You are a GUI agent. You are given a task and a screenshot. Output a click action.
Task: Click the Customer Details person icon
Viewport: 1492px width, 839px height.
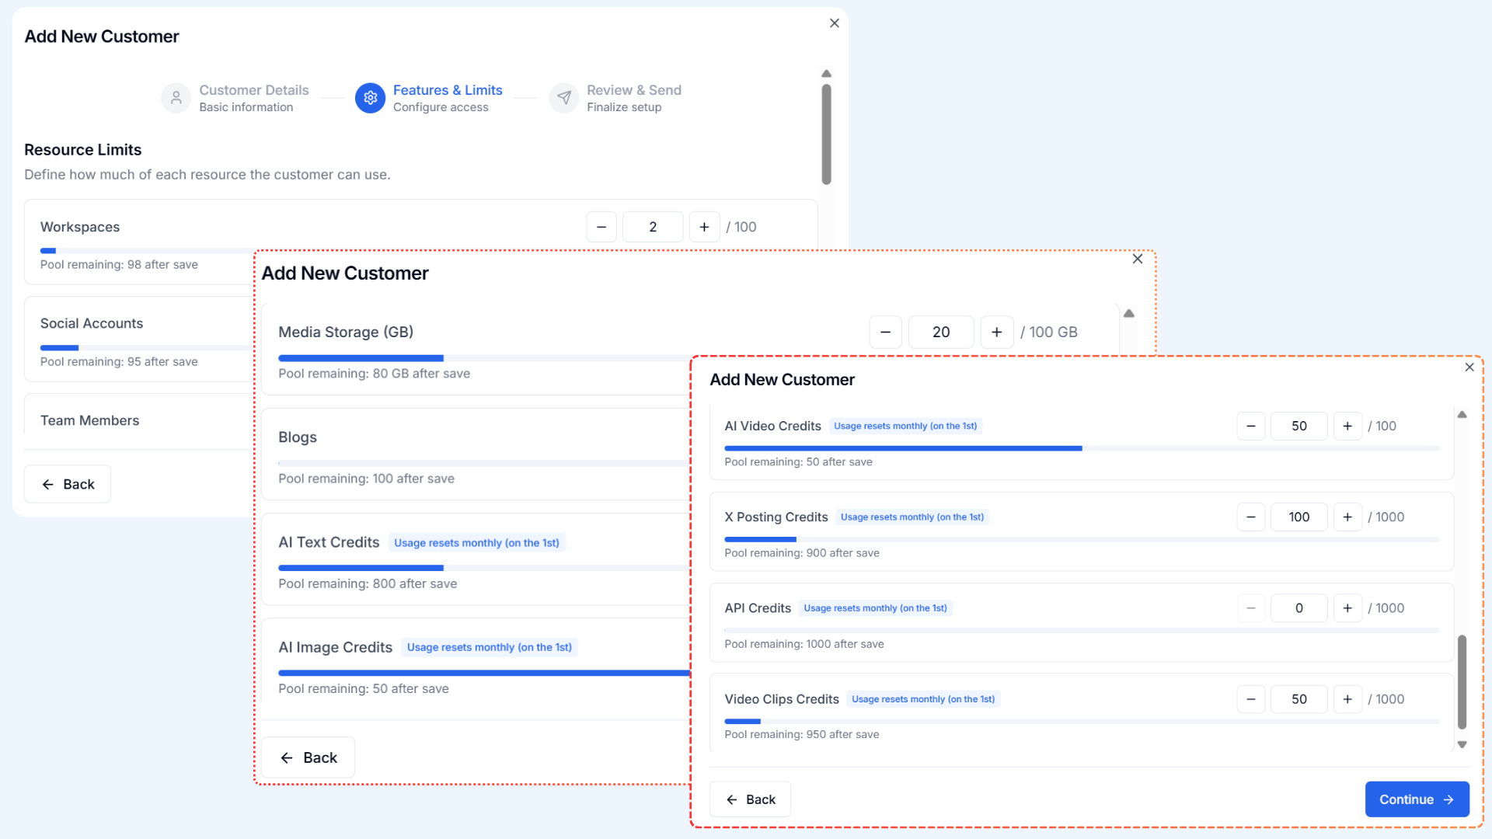176,98
